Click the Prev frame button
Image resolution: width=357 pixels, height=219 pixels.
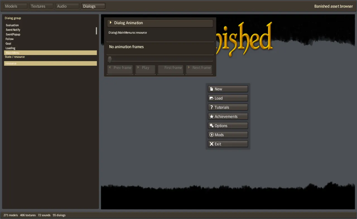point(120,70)
